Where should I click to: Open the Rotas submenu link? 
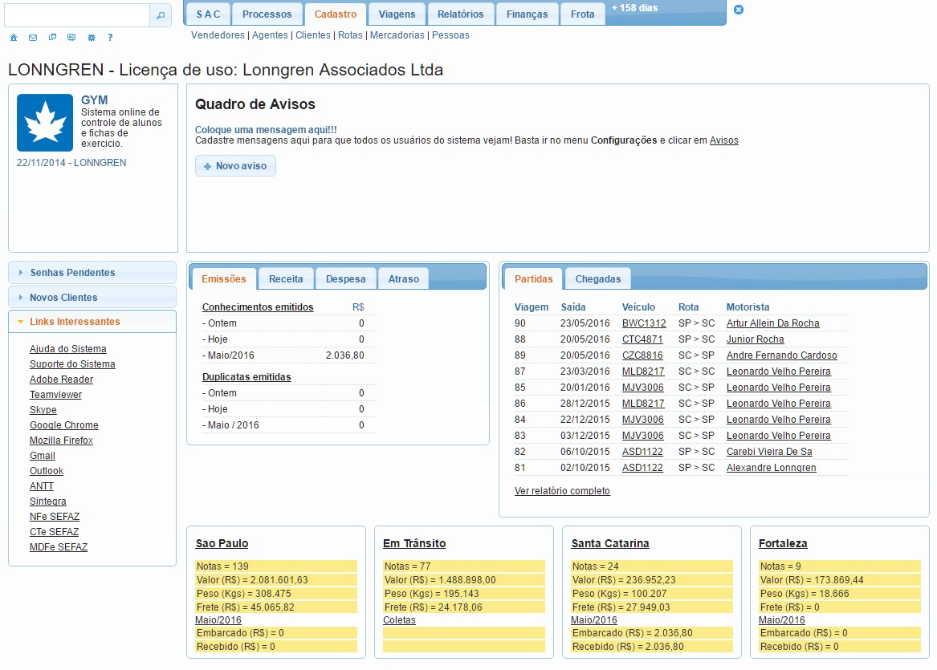point(350,35)
